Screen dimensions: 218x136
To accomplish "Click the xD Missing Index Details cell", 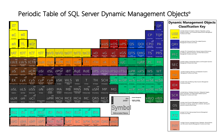I will pyautogui.click(x=95, y=53).
